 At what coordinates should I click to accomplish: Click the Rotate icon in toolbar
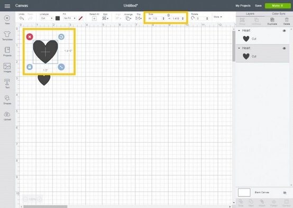click(193, 18)
